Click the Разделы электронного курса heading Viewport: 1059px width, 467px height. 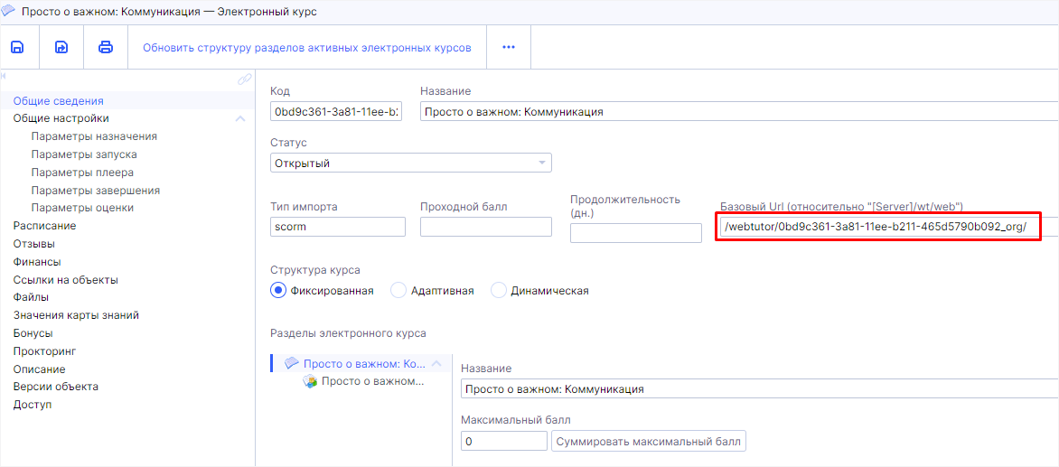(x=349, y=333)
